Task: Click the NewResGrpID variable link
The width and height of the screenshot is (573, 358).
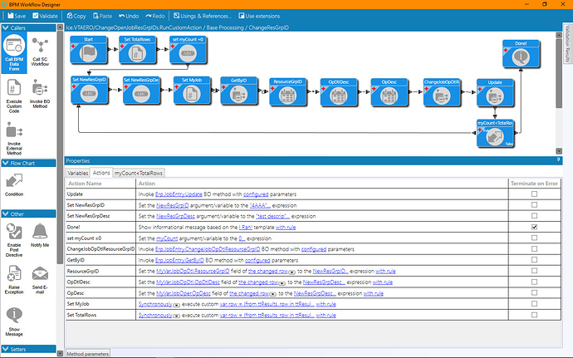Action: point(173,205)
